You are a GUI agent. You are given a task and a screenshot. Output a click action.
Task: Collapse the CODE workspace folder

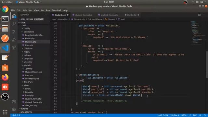(x=34, y=23)
